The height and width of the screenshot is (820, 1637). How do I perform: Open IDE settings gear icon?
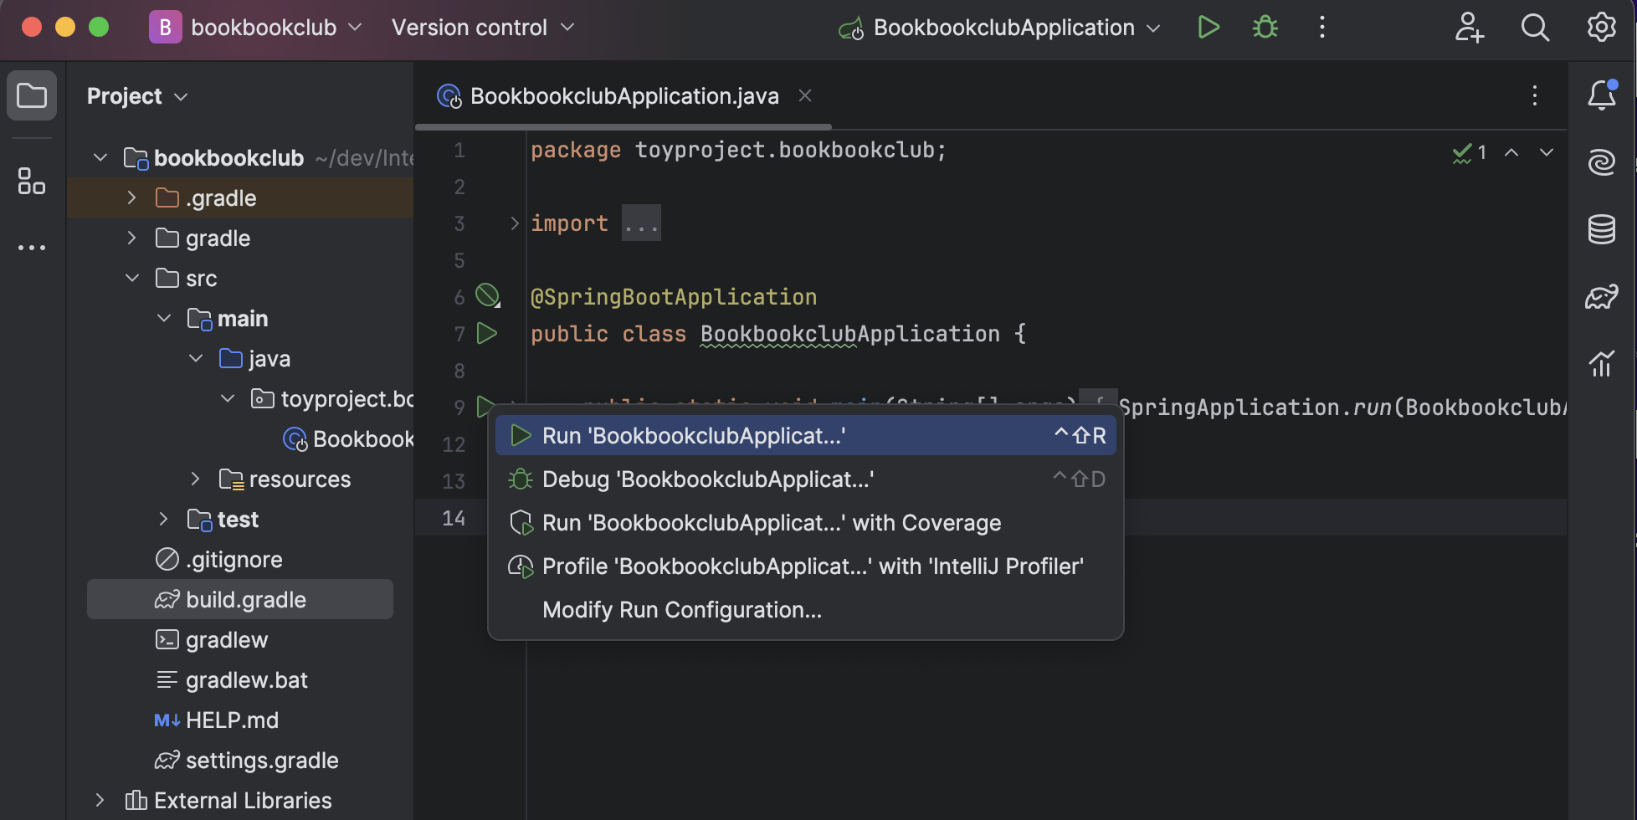(1602, 28)
